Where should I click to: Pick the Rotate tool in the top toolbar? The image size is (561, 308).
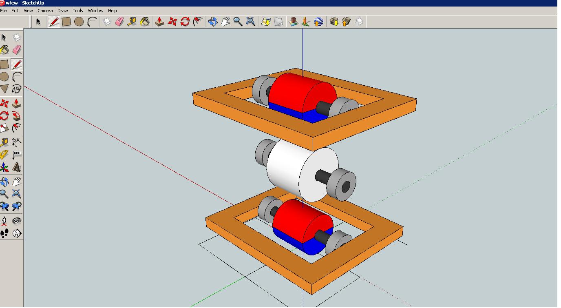click(185, 22)
